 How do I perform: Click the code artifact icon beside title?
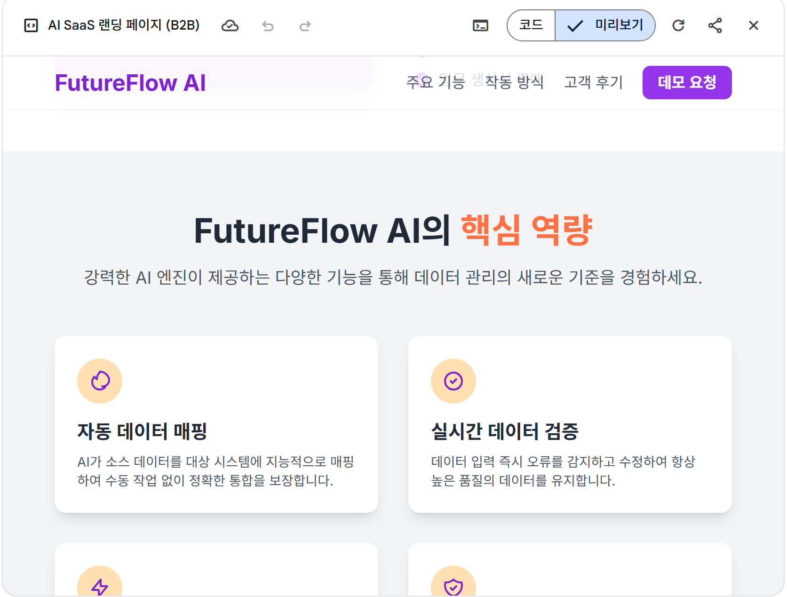(31, 25)
